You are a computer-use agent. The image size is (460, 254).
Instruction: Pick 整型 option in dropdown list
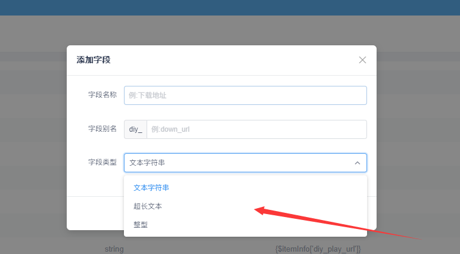coord(245,225)
